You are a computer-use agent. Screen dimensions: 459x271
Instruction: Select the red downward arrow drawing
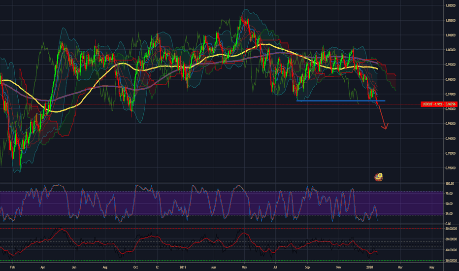point(381,115)
